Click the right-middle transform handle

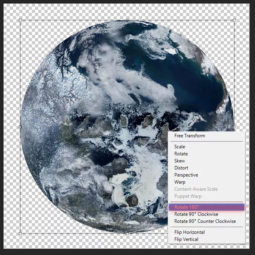click(234, 127)
